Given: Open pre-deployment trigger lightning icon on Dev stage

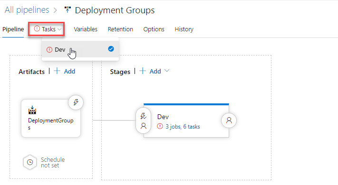Looking at the screenshot, I should tap(144, 116).
